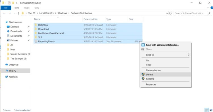Select the Download folder

[88, 29]
